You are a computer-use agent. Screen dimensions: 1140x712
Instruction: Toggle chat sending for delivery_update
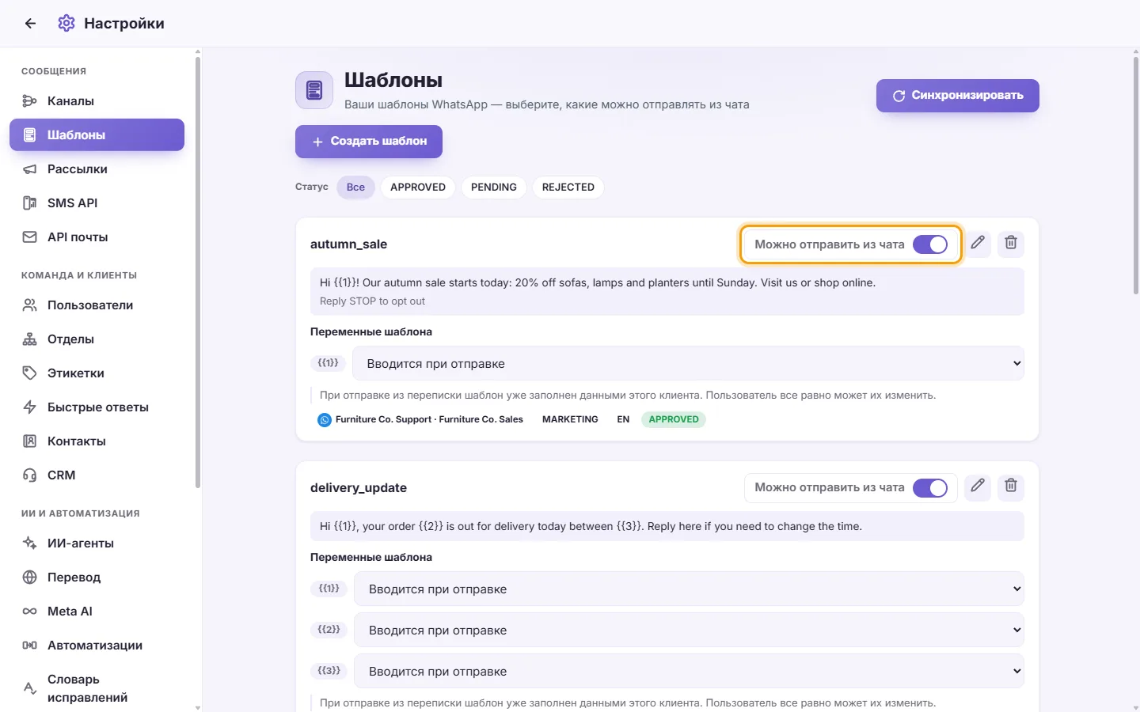930,488
